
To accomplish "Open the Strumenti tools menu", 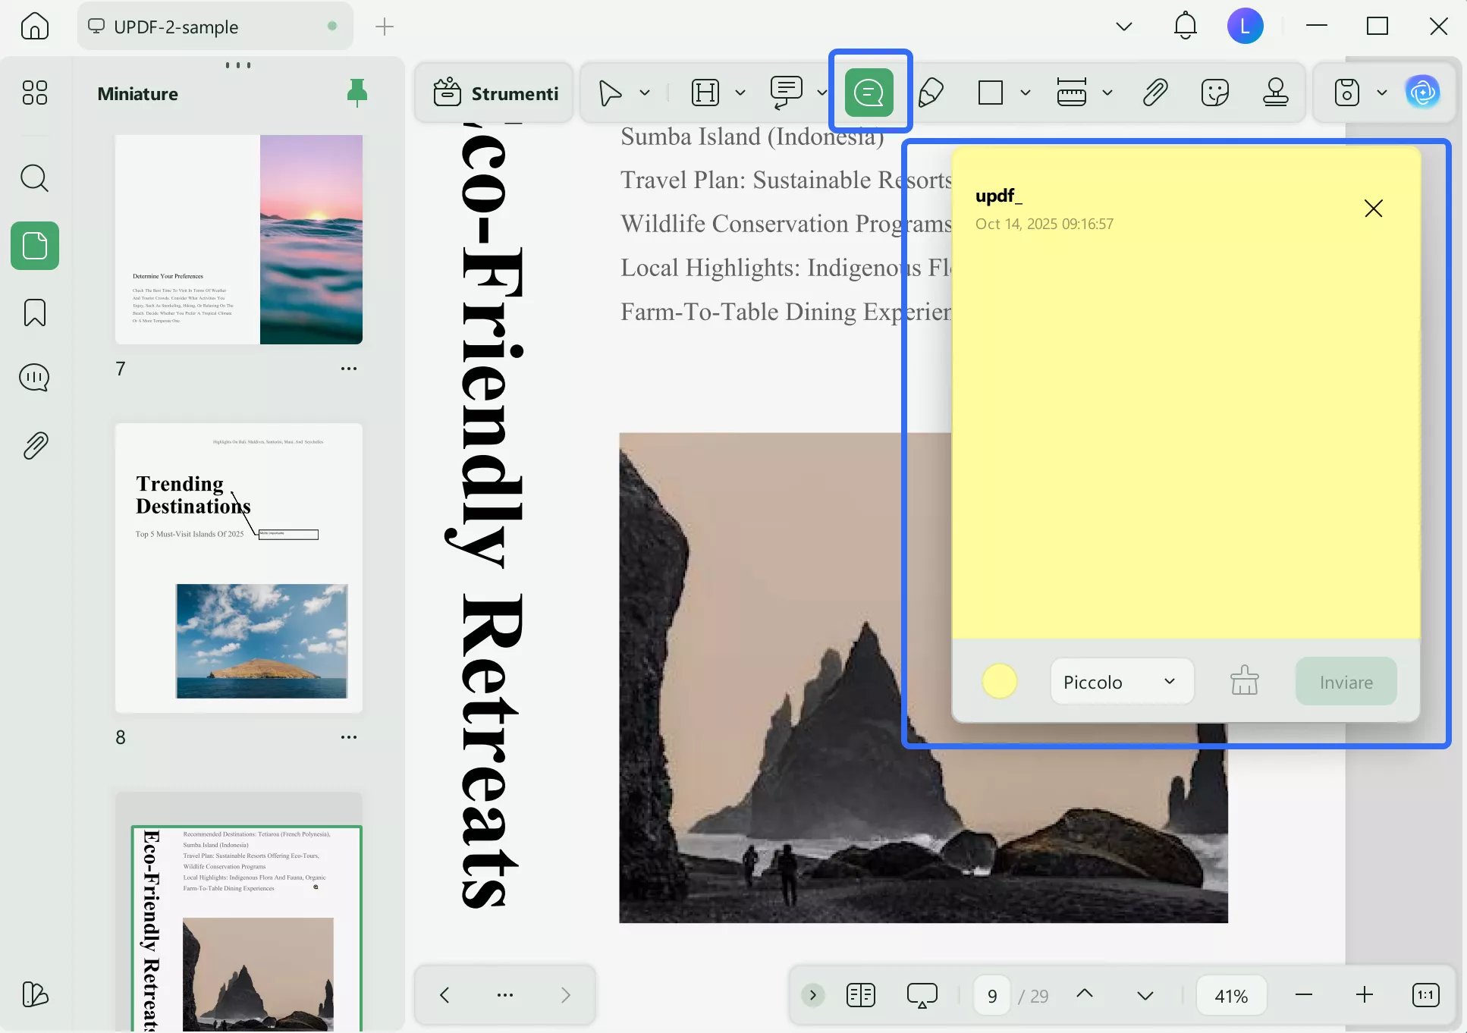I will point(496,93).
